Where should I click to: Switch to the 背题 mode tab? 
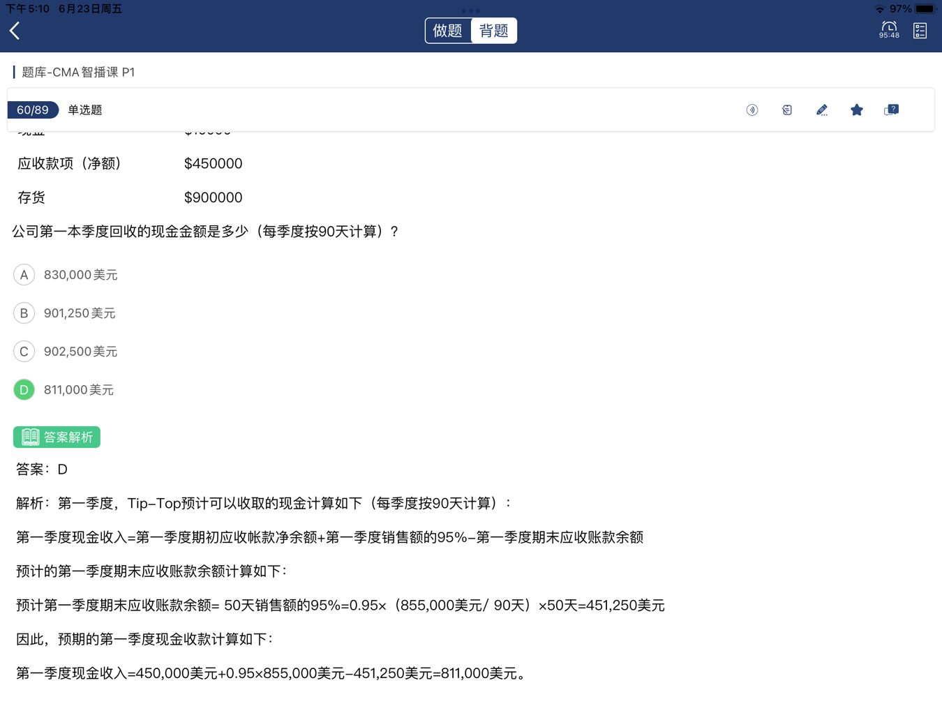point(493,31)
